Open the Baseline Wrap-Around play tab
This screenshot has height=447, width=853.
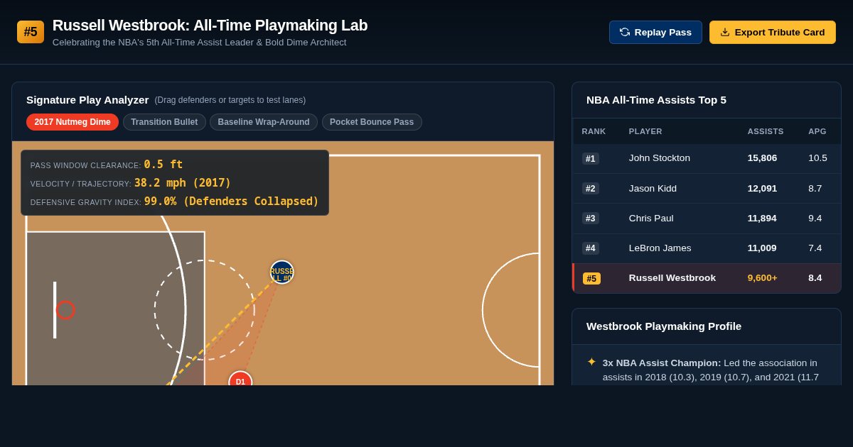(264, 122)
